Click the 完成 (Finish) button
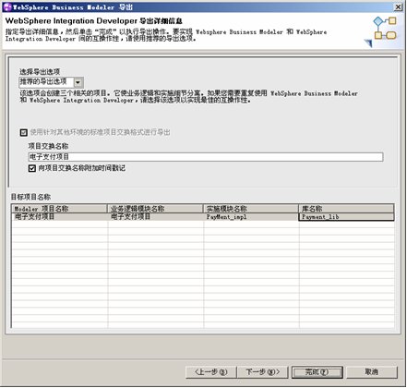Image resolution: width=407 pixels, height=388 pixels. [x=317, y=372]
